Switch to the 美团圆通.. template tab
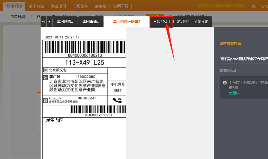The height and width of the screenshot is (159, 268). (x=65, y=22)
